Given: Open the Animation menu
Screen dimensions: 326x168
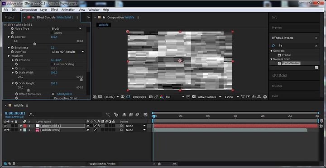Looking at the screenshot, I should tap(68, 10).
